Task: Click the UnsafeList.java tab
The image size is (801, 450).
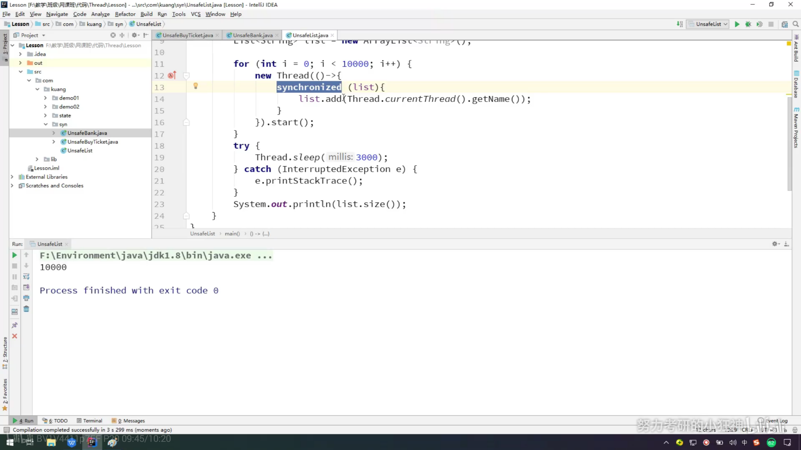Action: click(310, 35)
